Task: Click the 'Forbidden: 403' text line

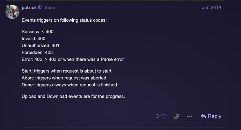Action: 37,52
